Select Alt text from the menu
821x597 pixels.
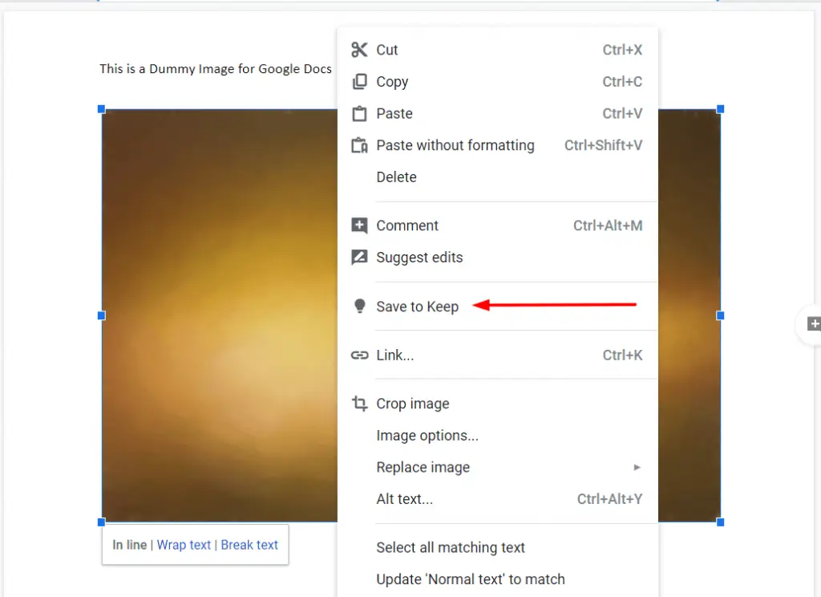tap(404, 498)
